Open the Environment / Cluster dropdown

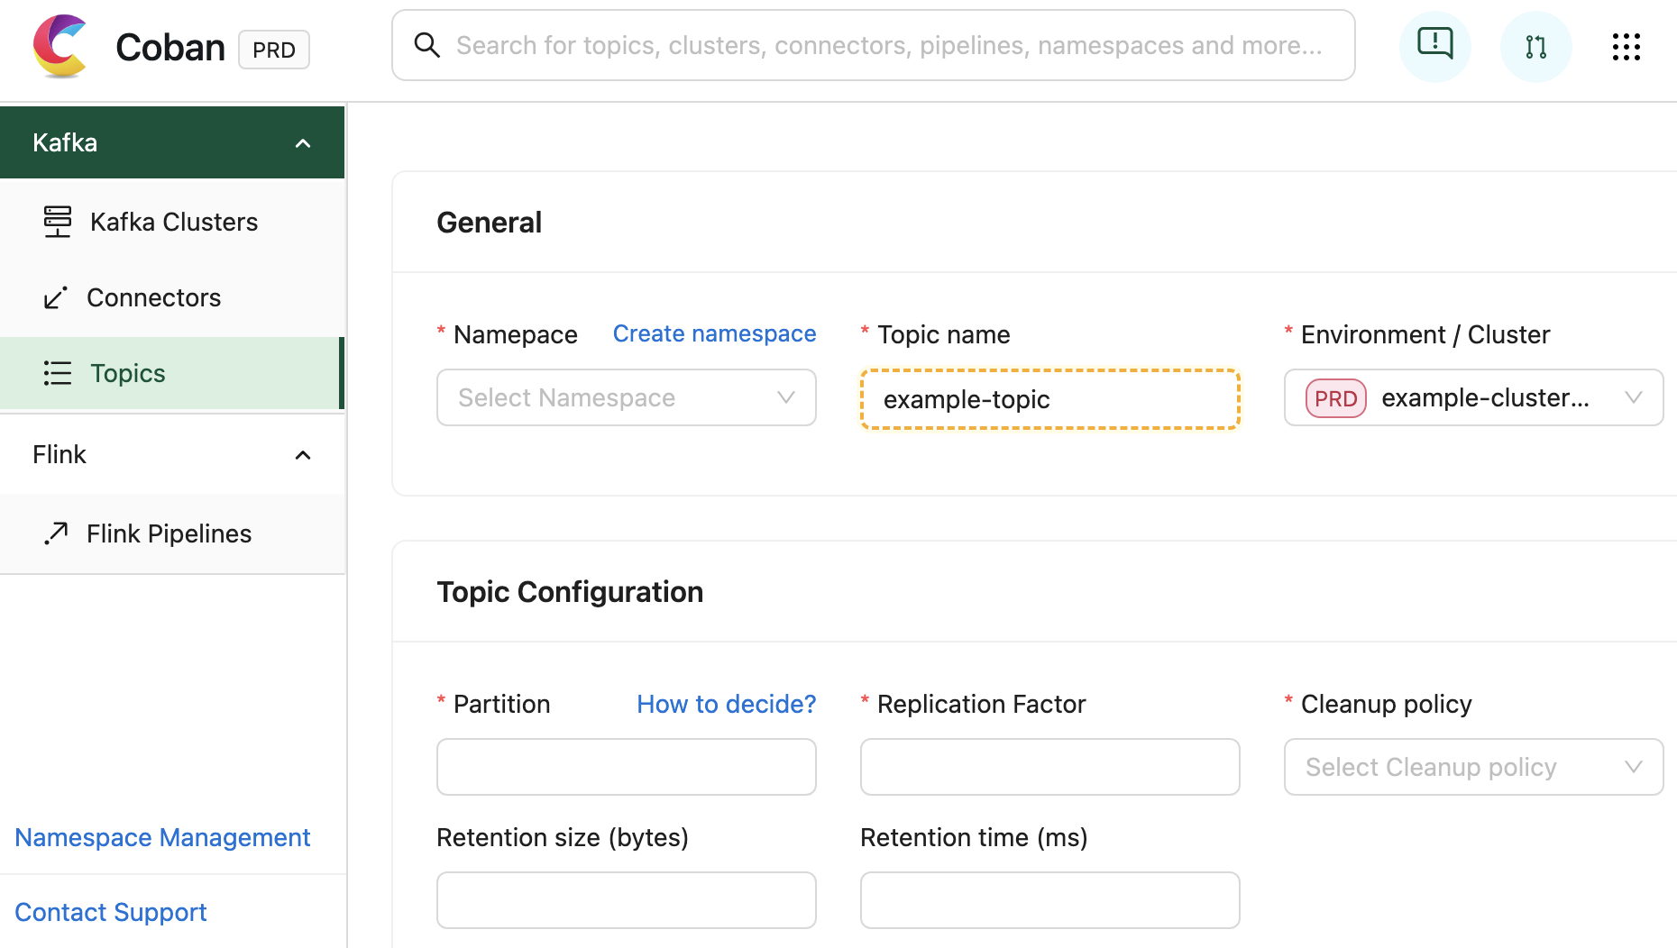1473,397
